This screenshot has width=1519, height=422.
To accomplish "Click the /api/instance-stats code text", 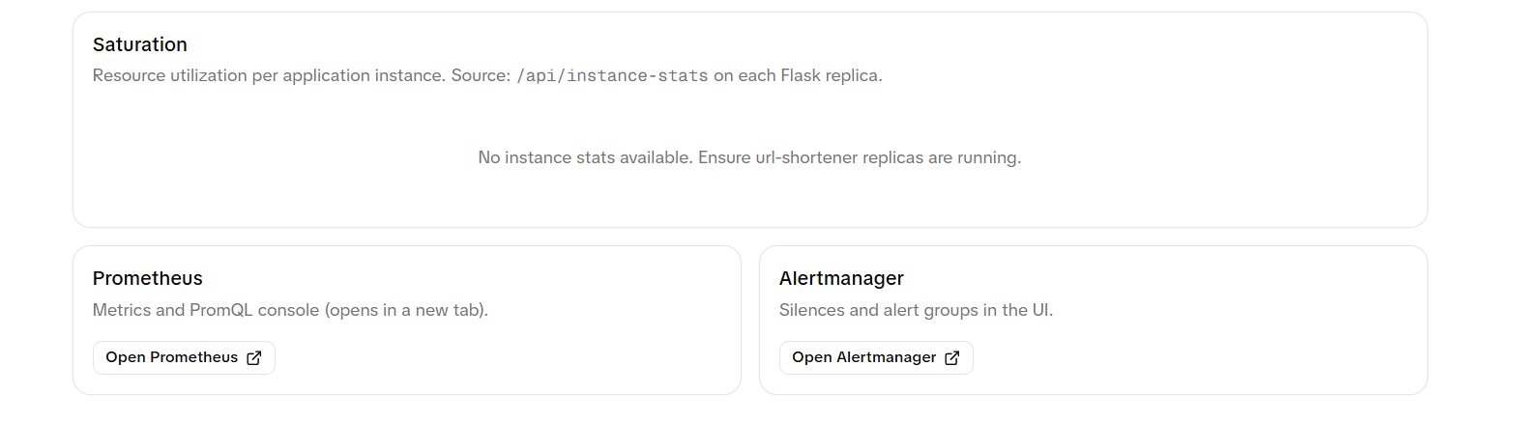I will tap(612, 75).
